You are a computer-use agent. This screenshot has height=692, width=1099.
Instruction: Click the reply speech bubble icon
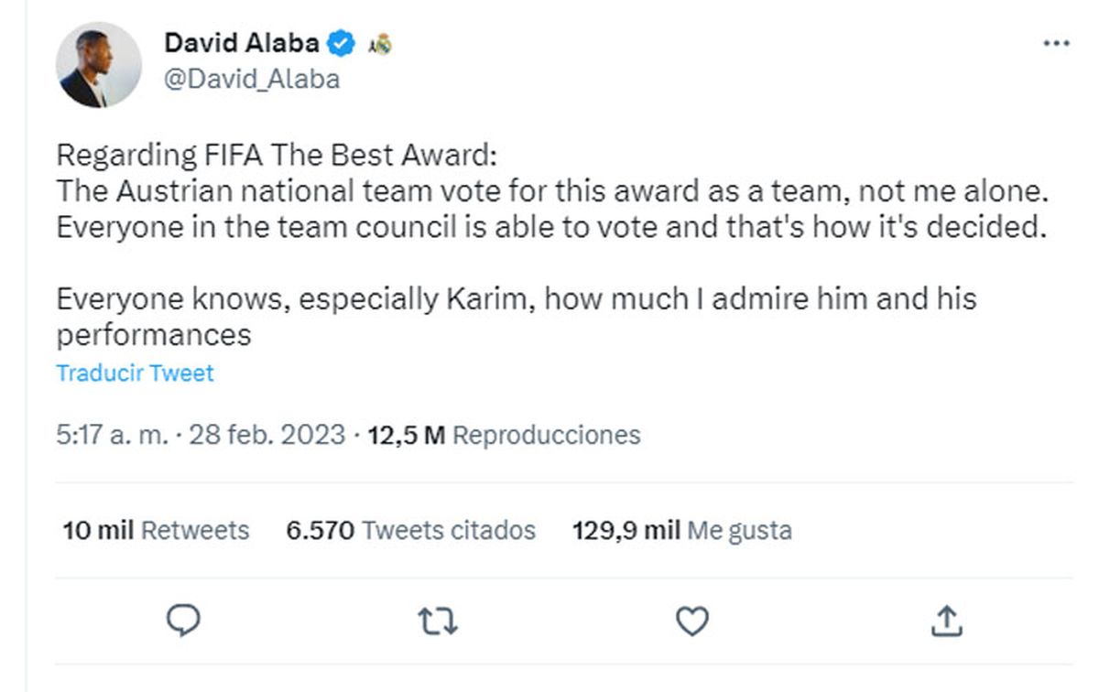[183, 622]
